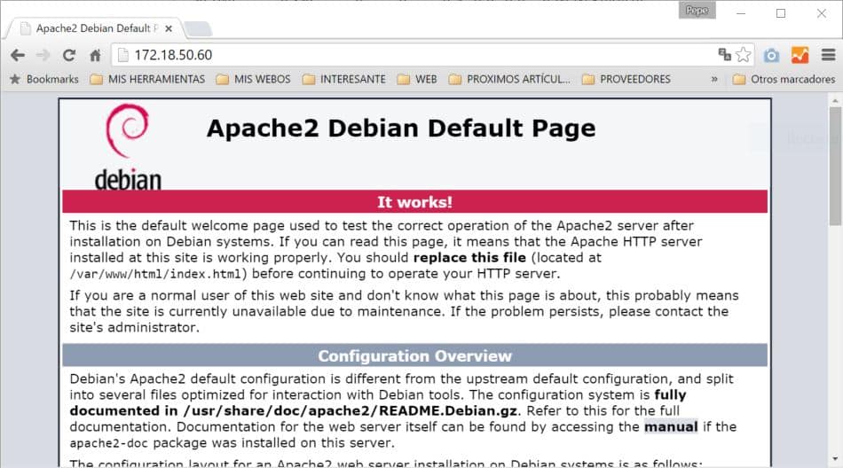Screen dimensions: 843x468
Task: Open the home page via home icon
Action: (x=95, y=55)
